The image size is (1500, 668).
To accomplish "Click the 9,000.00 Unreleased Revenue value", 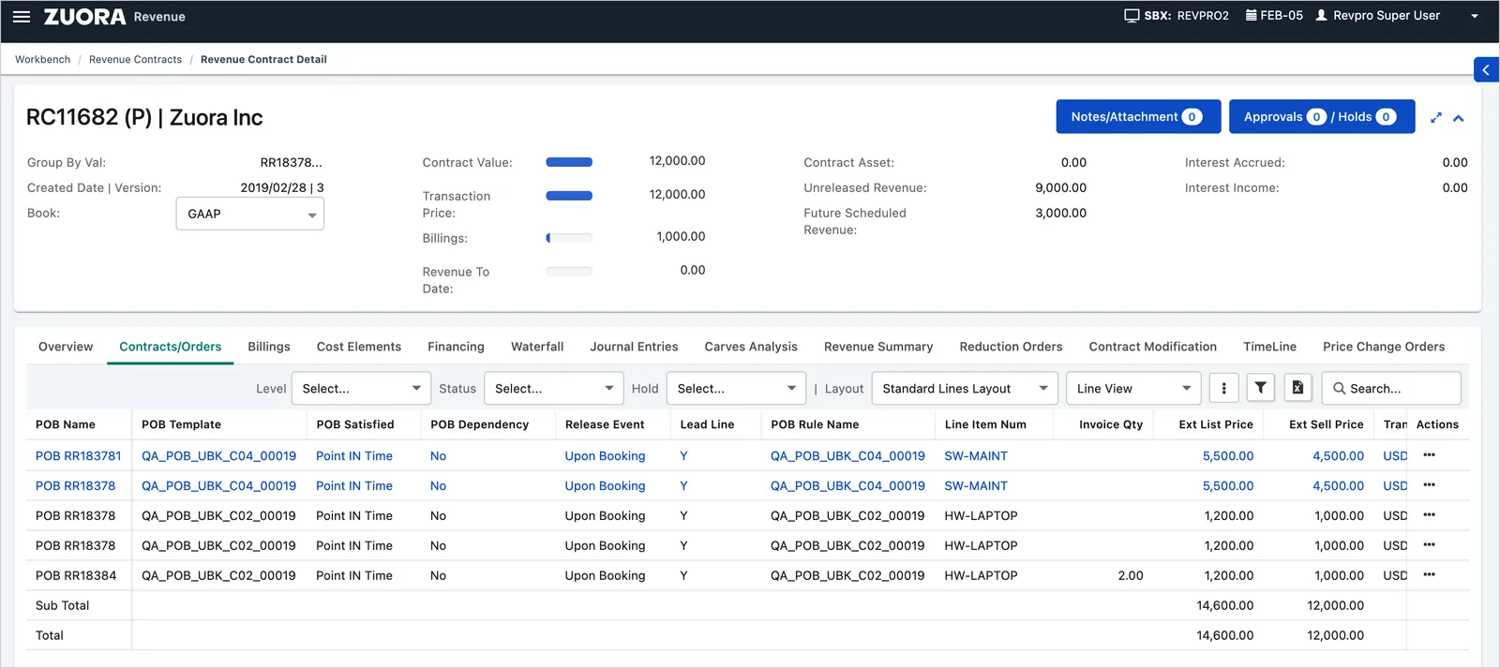I will point(1060,187).
